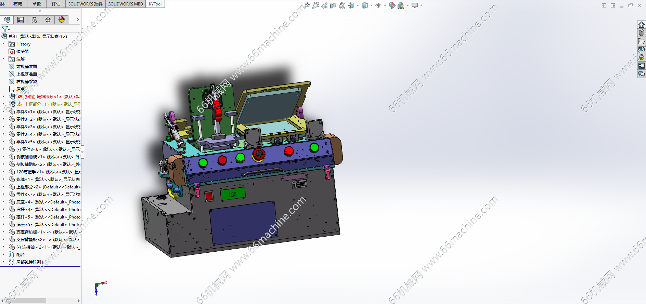Expand manager panel tabs chevron

pos(77,20)
